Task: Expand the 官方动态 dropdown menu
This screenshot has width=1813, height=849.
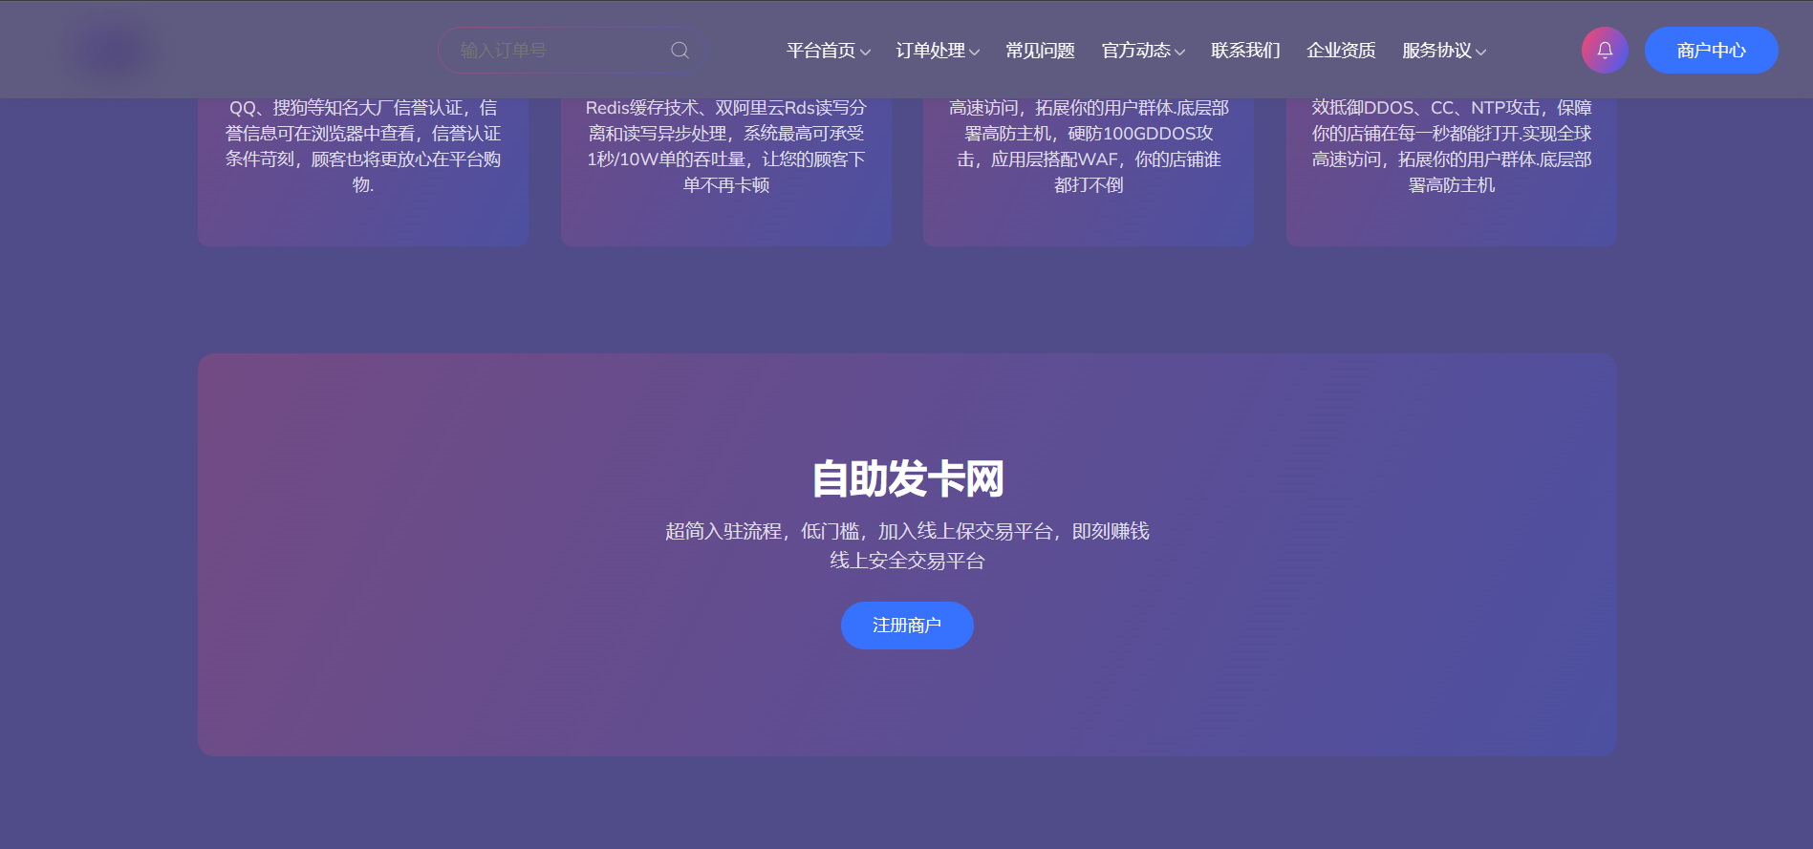Action: [x=1143, y=51]
